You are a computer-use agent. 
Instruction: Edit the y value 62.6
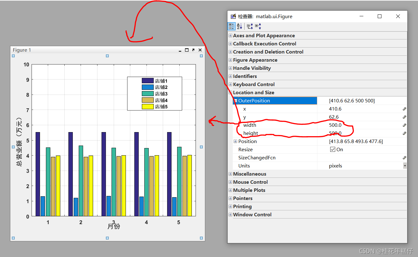tap(334, 117)
